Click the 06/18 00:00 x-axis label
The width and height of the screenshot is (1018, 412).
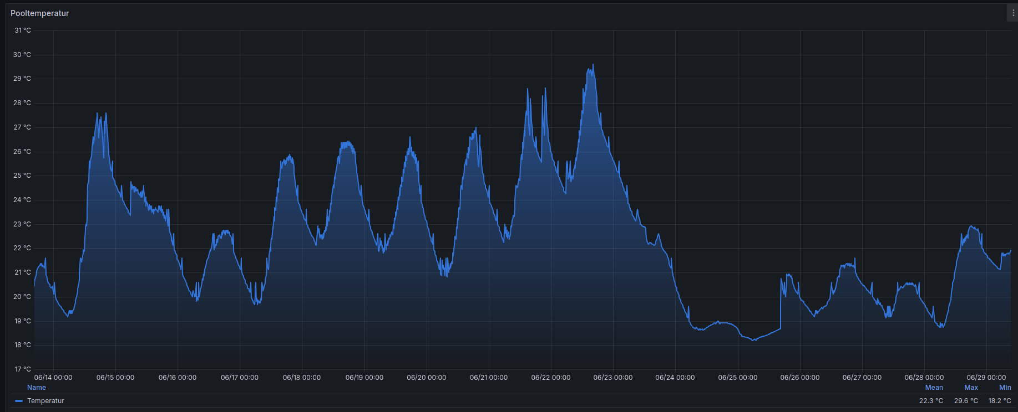(302, 378)
